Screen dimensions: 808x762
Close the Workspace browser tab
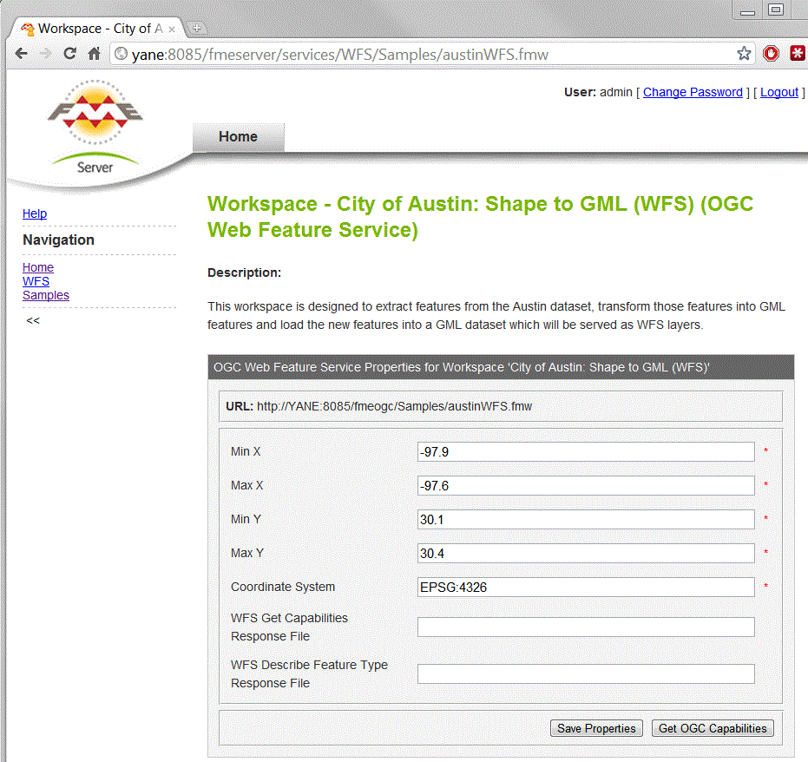tap(172, 30)
